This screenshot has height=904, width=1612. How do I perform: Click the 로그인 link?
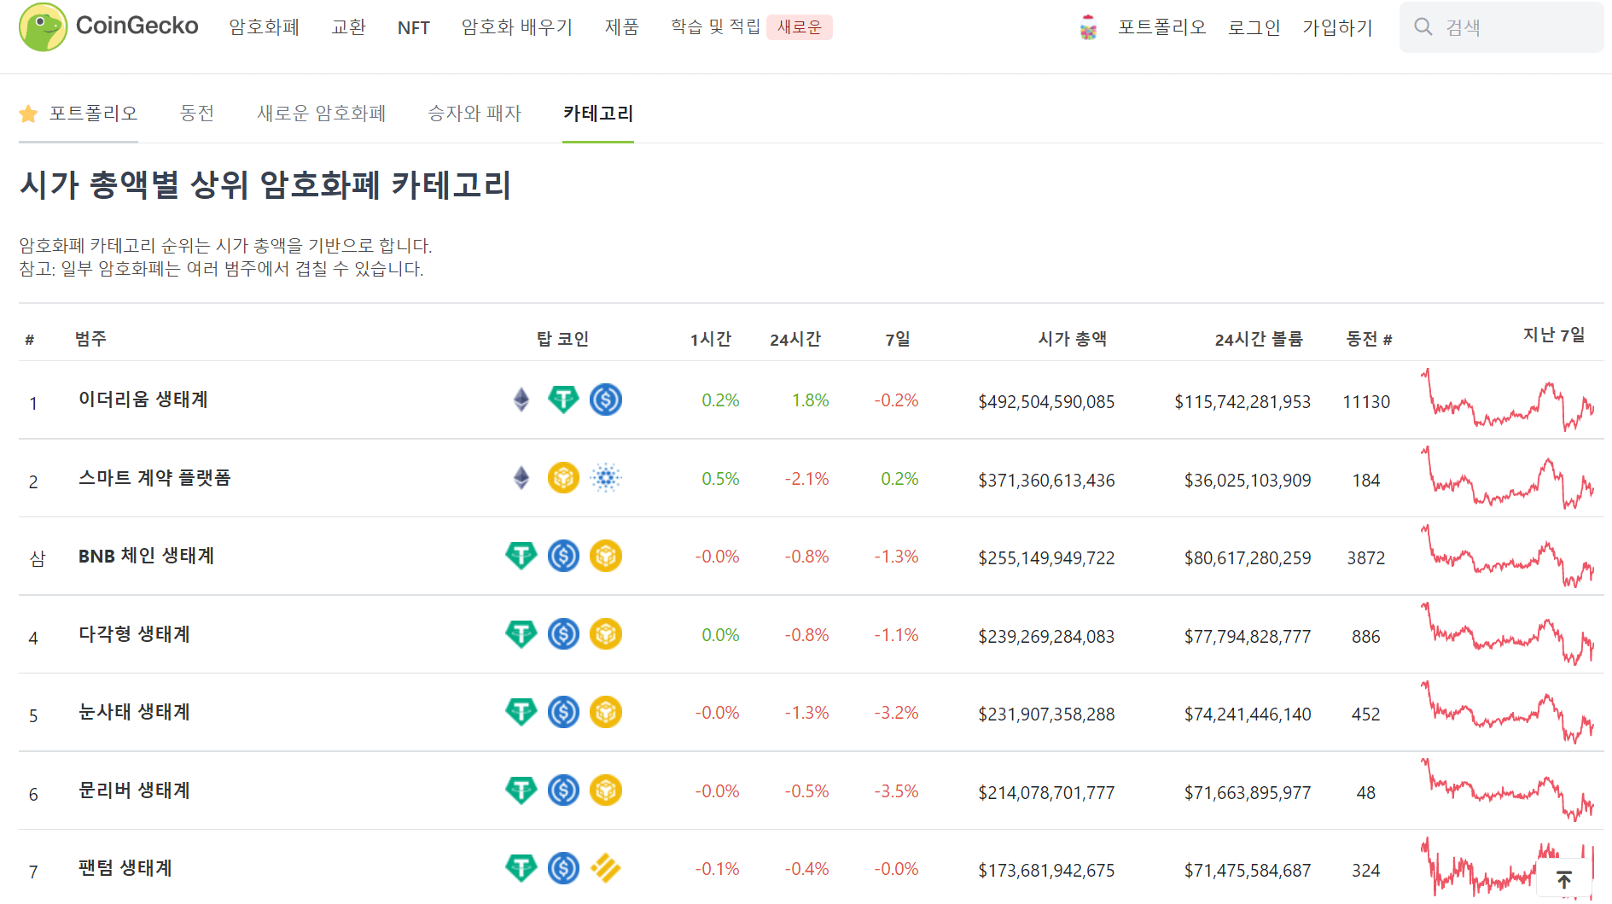1254,27
